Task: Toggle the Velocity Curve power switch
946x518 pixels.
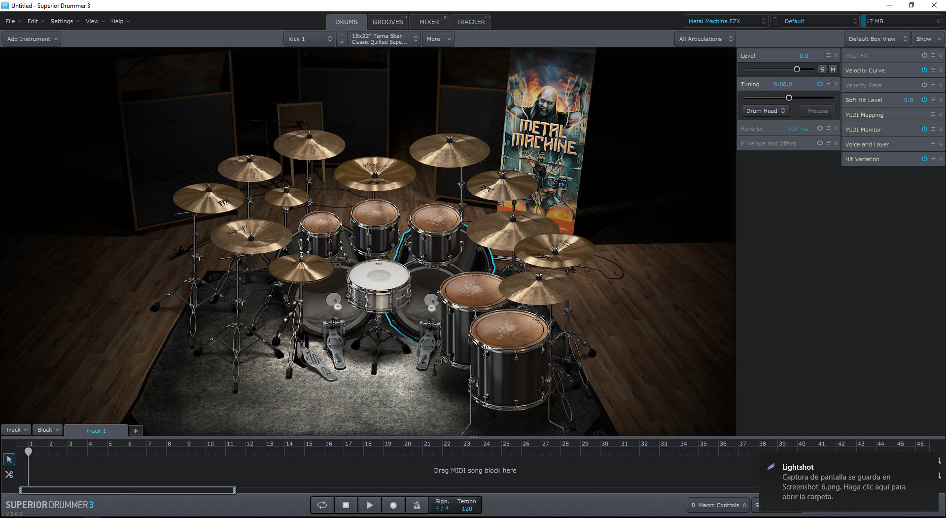Action: 924,70
